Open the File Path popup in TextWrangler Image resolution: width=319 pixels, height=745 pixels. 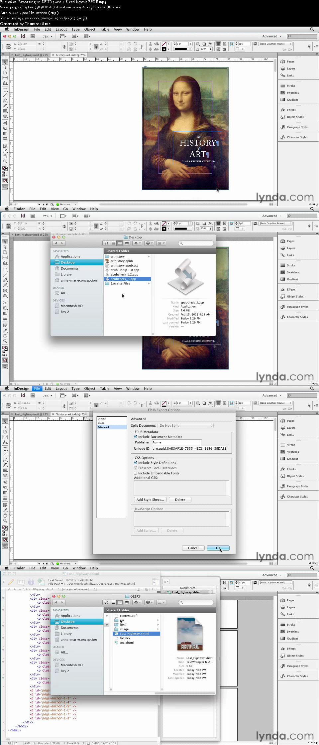[55, 584]
